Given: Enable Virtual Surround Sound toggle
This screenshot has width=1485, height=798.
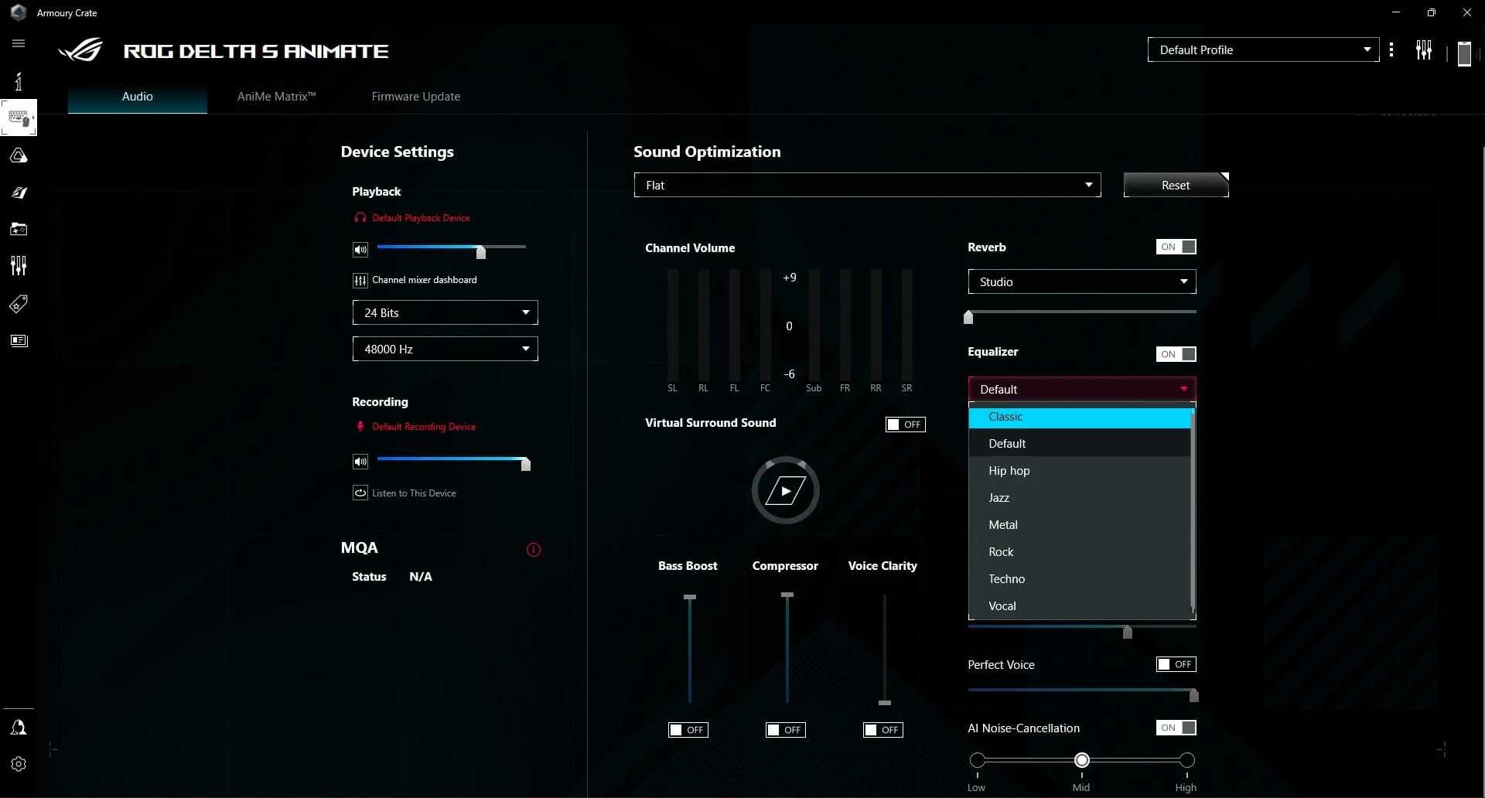Looking at the screenshot, I should 906,425.
